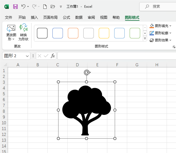Expand the graphic styles gallery
The image size is (176, 153).
point(145,39)
